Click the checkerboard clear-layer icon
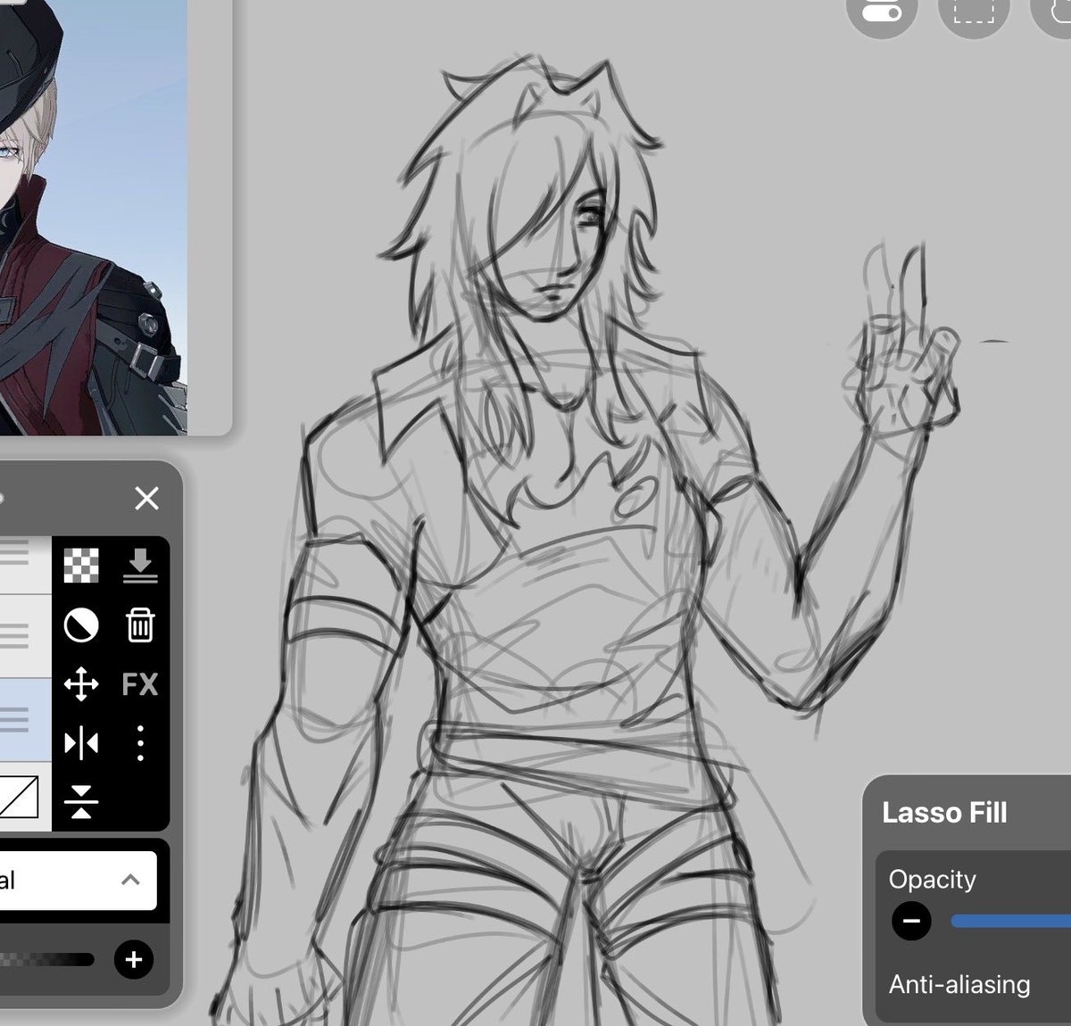 (x=81, y=566)
